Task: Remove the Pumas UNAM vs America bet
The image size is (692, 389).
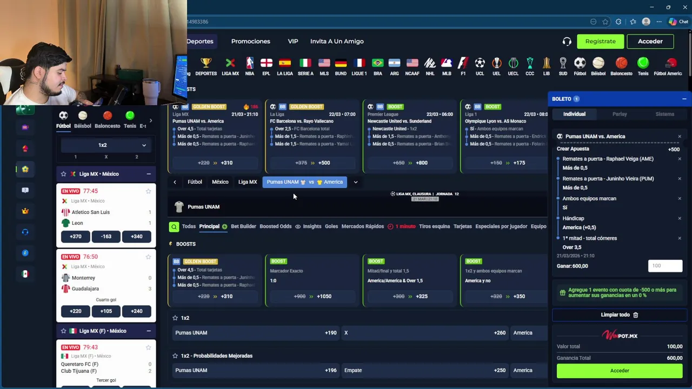Action: [x=680, y=137]
